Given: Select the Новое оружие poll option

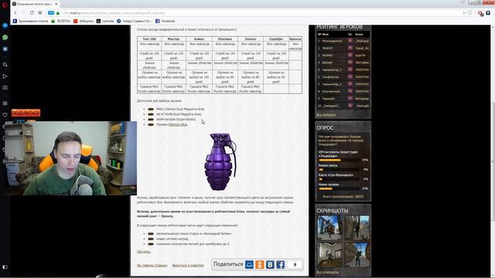Looking at the screenshot, I should (343, 186).
